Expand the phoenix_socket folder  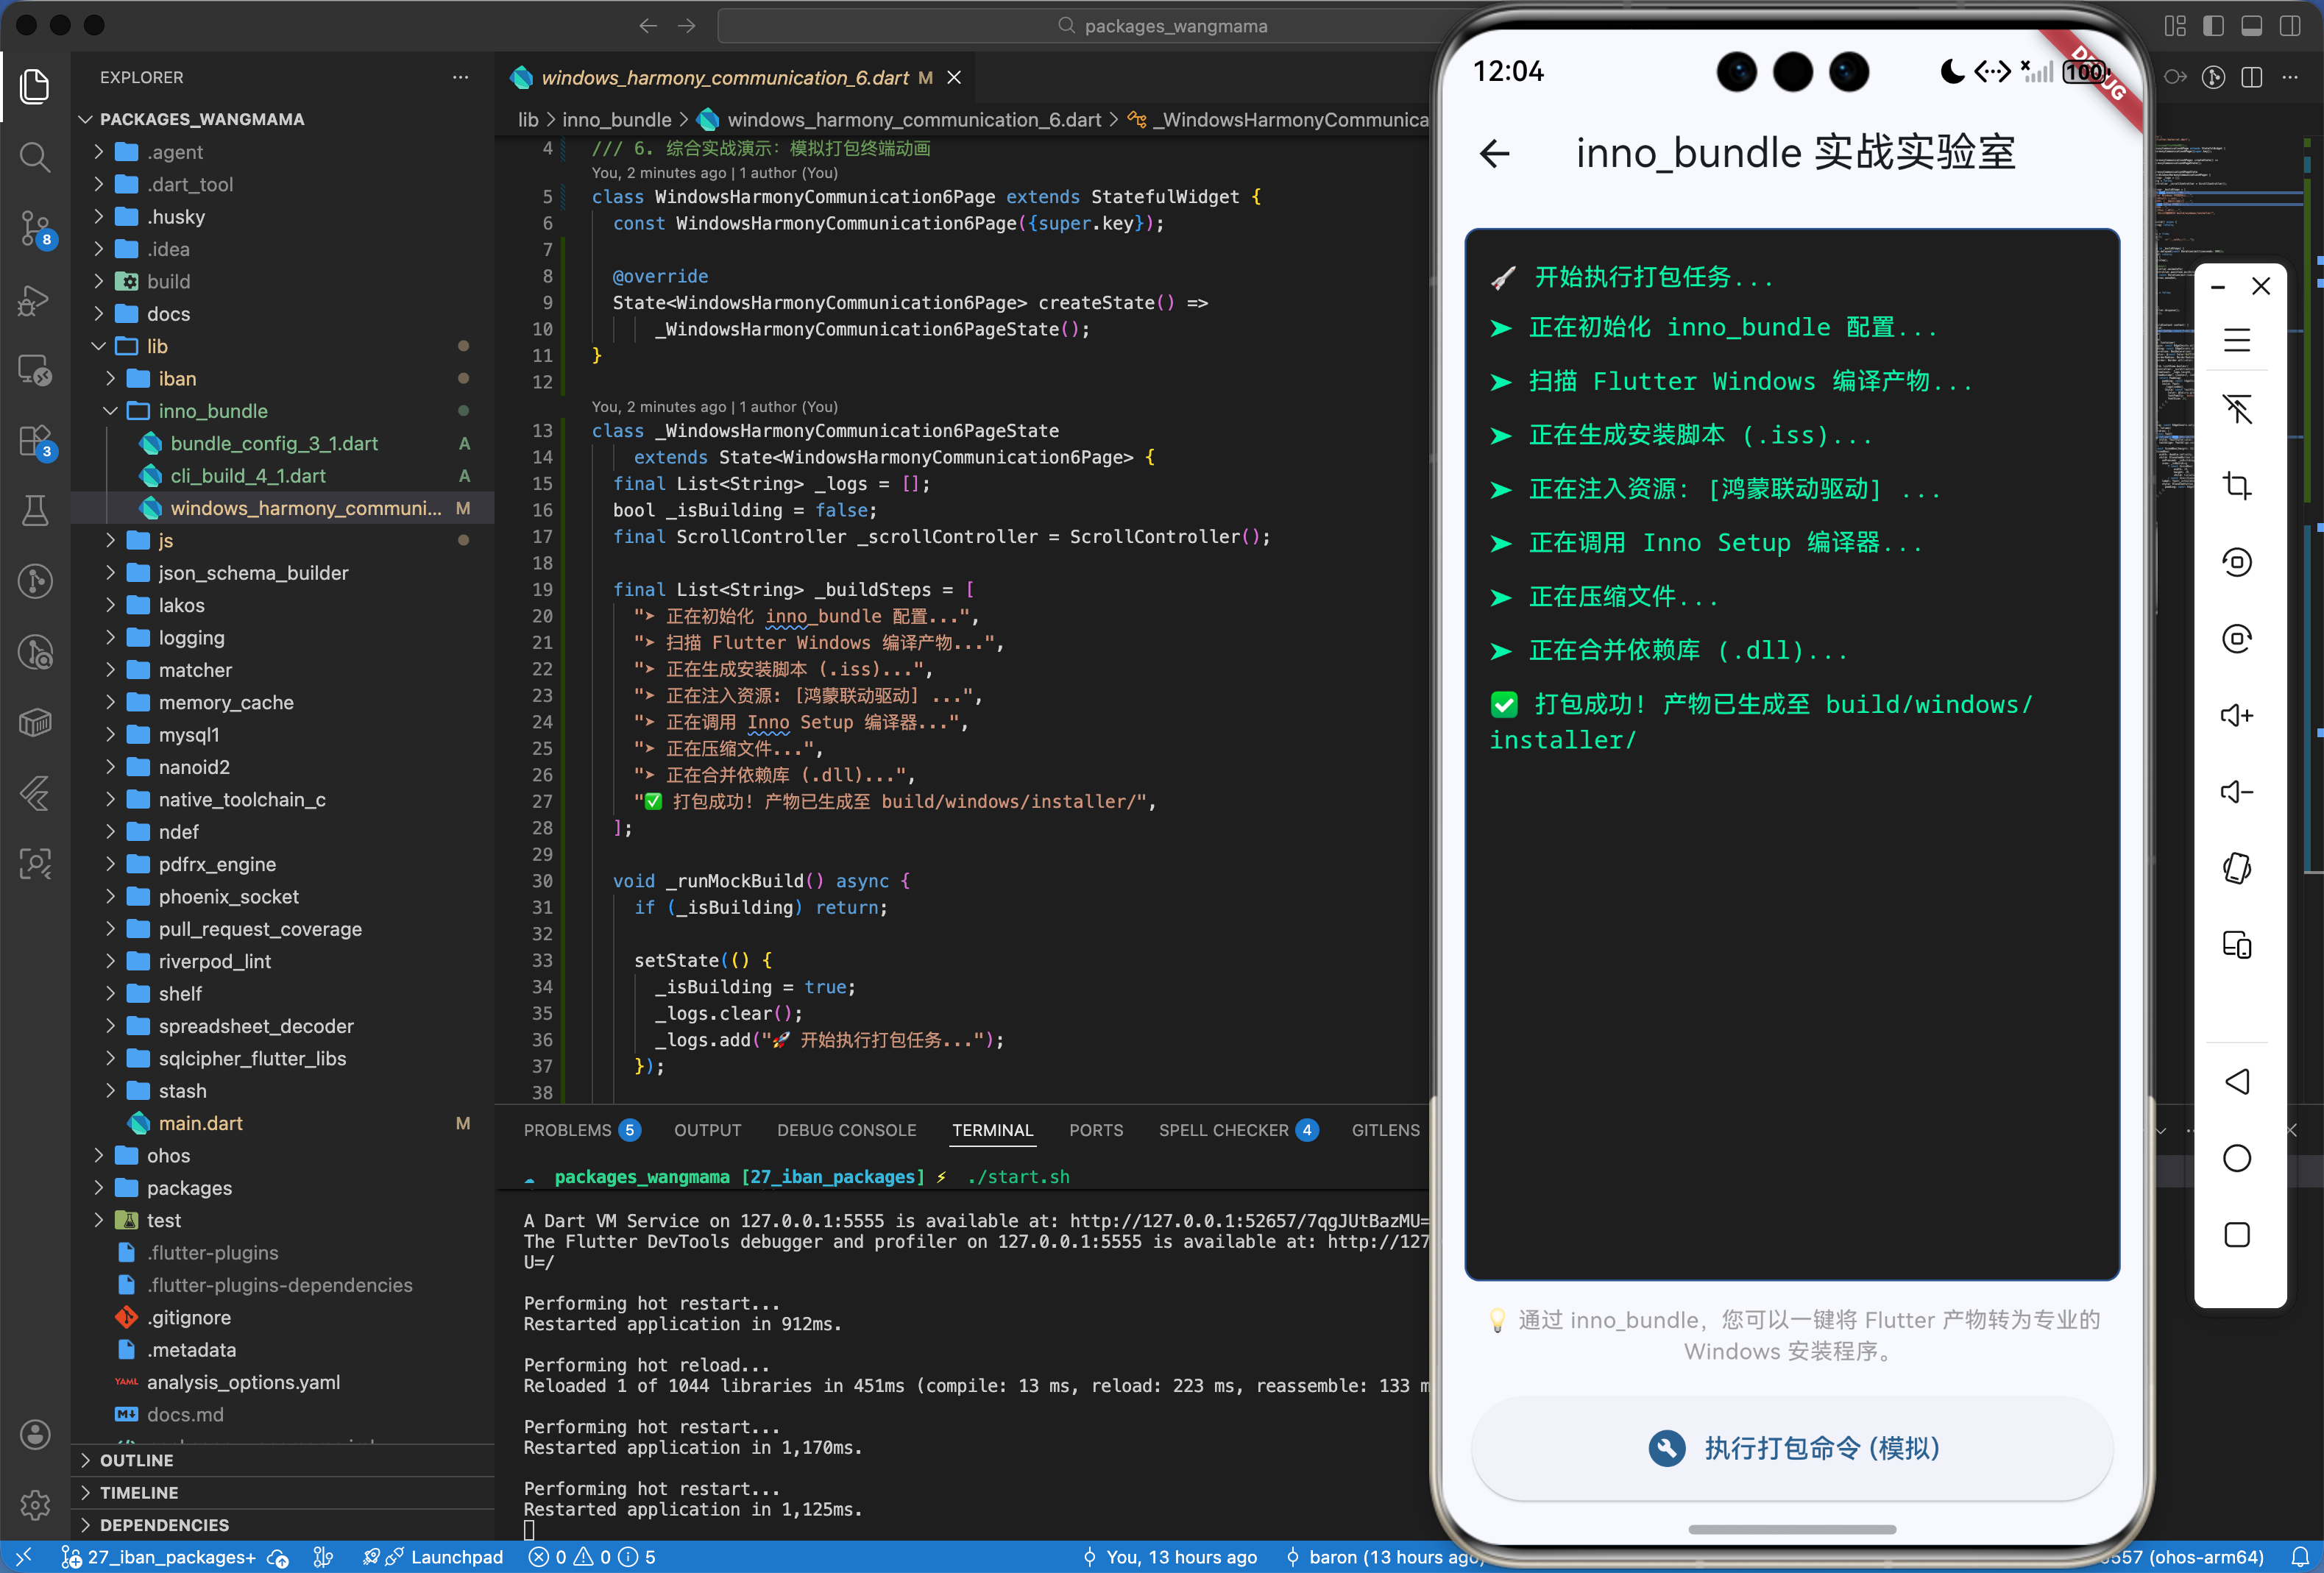click(x=228, y=897)
